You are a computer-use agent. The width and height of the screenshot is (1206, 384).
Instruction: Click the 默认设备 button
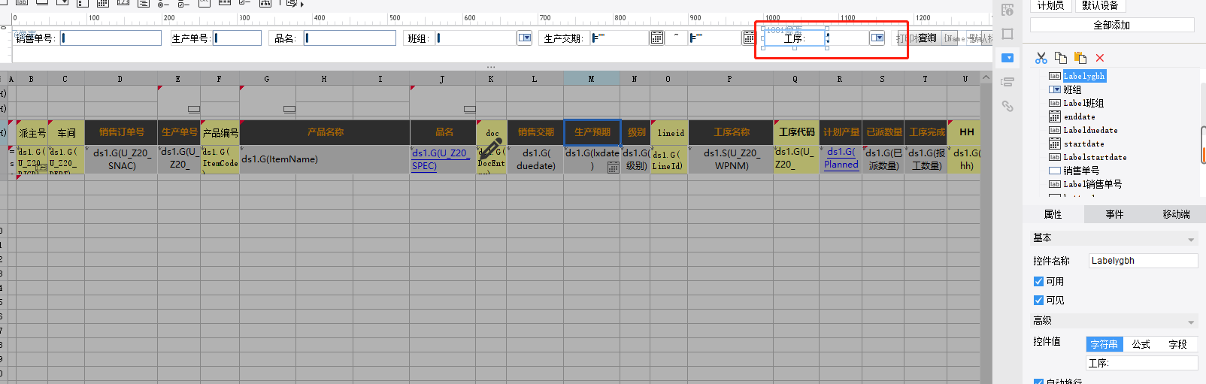(x=1100, y=5)
